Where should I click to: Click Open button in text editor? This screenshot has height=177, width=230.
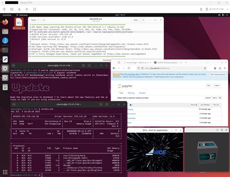[33, 20]
